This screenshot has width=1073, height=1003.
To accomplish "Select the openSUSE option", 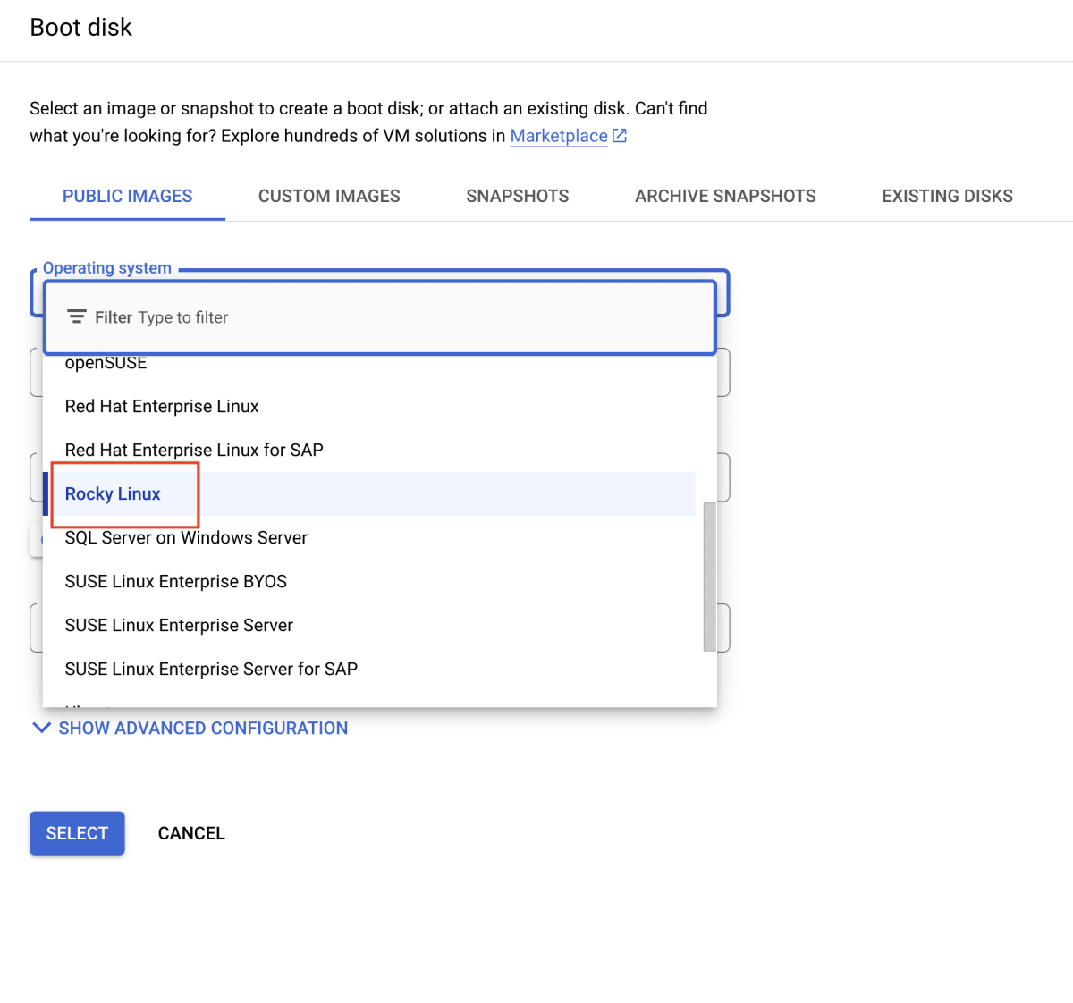I will click(x=368, y=363).
